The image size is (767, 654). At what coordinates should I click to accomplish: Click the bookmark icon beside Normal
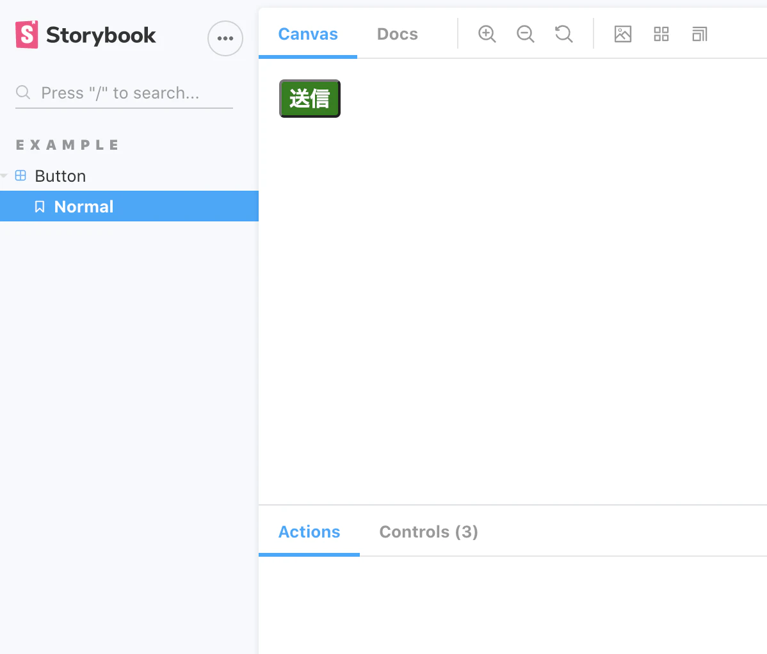[x=40, y=207]
